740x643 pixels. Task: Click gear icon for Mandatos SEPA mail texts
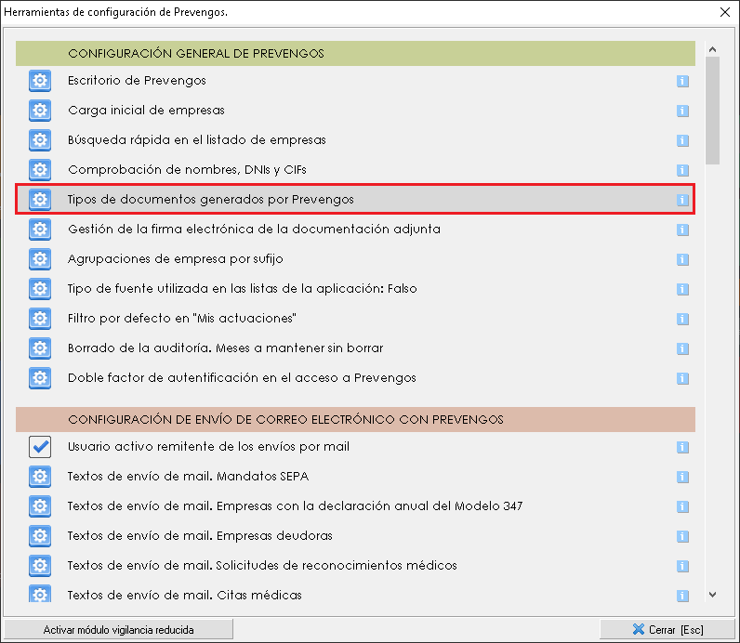pyautogui.click(x=40, y=477)
